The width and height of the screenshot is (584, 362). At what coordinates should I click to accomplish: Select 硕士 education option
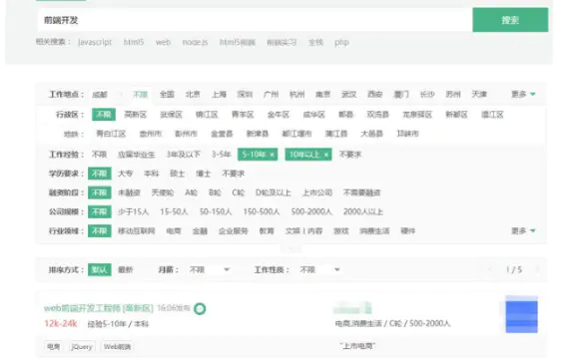(178, 174)
